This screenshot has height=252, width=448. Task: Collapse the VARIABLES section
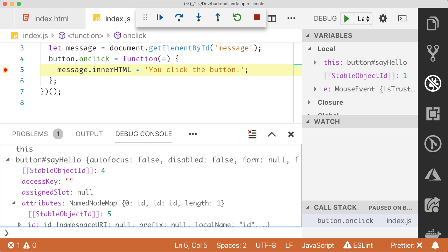(360, 35)
